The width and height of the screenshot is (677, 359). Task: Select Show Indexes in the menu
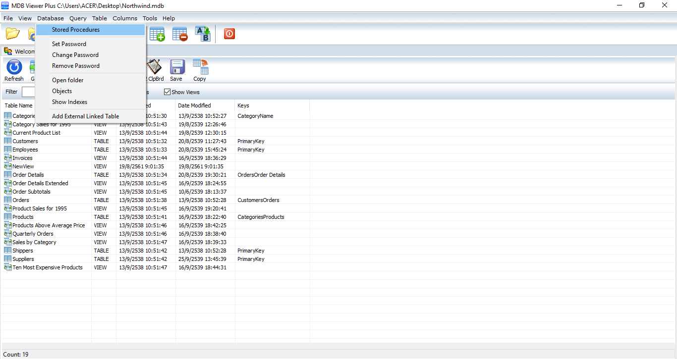click(x=69, y=102)
